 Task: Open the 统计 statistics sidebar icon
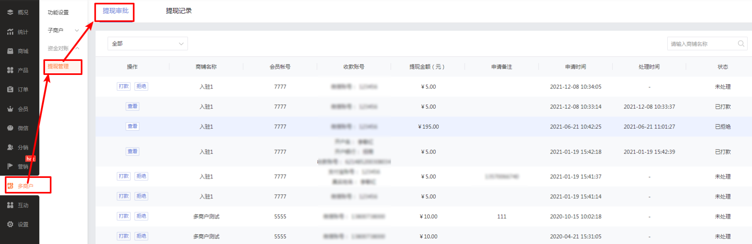[x=10, y=32]
